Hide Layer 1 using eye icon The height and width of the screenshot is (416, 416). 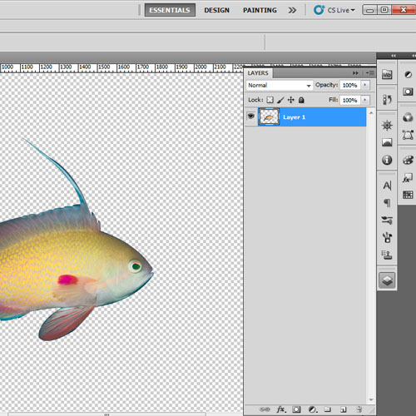click(250, 116)
